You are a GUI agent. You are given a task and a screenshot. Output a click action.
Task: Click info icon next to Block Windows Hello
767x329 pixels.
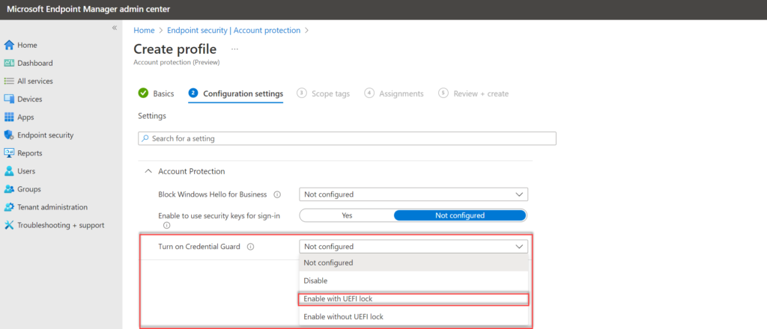tap(277, 194)
